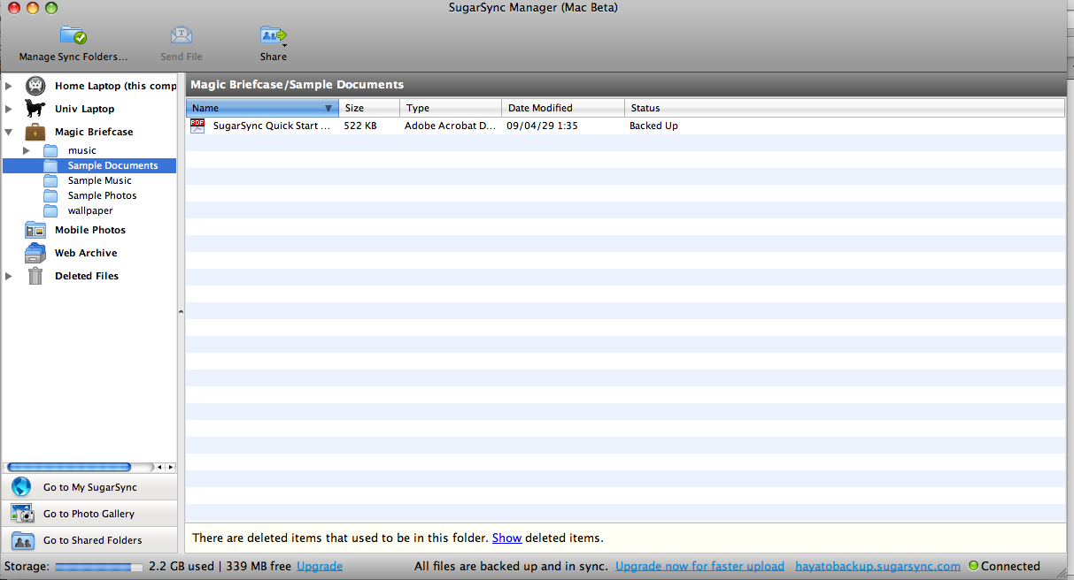This screenshot has width=1074, height=580.
Task: Click the Upgrade storage link
Action: [320, 566]
